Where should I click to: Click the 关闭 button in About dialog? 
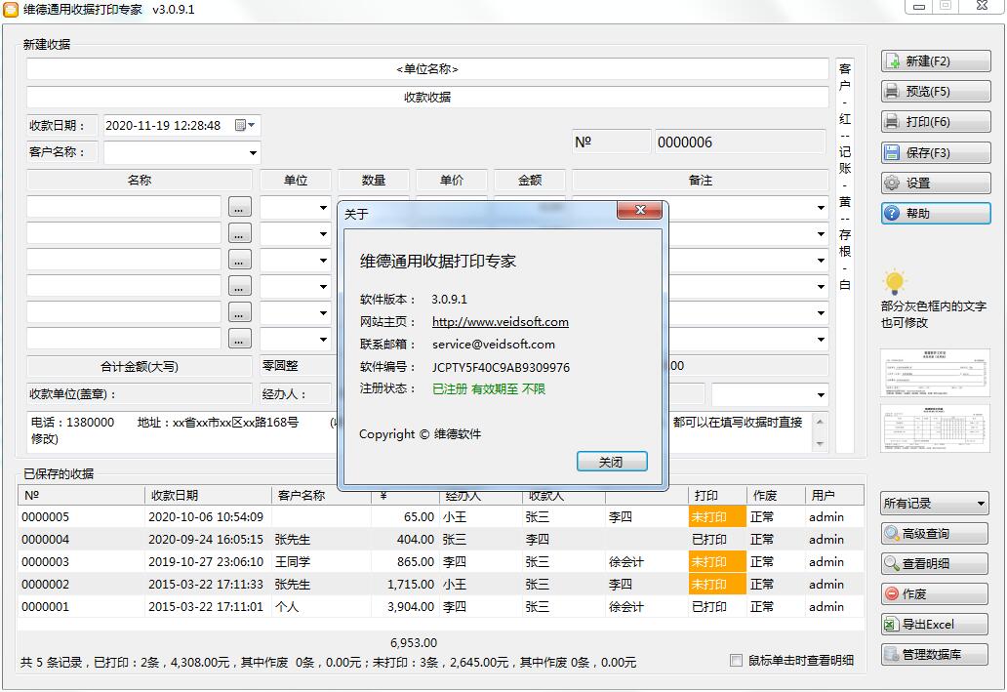tap(612, 462)
